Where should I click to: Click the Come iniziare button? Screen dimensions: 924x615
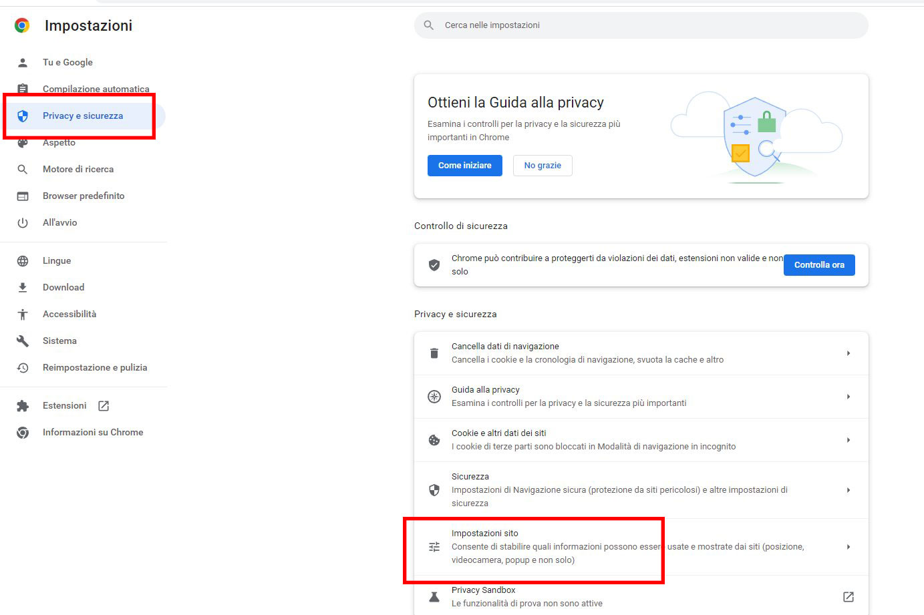[x=465, y=166]
